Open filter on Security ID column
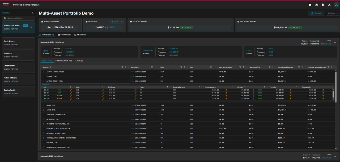340x162 pixels. [x=152, y=67]
